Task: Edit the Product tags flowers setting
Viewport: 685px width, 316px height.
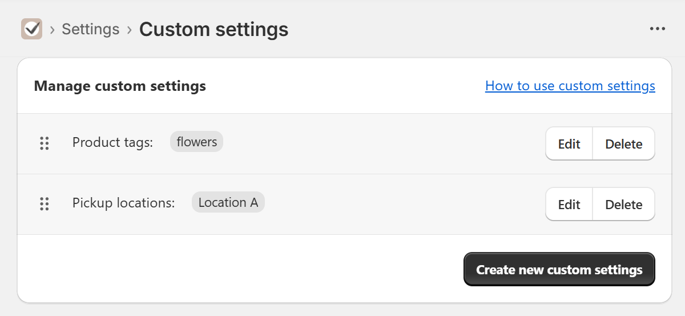Action: pos(569,144)
